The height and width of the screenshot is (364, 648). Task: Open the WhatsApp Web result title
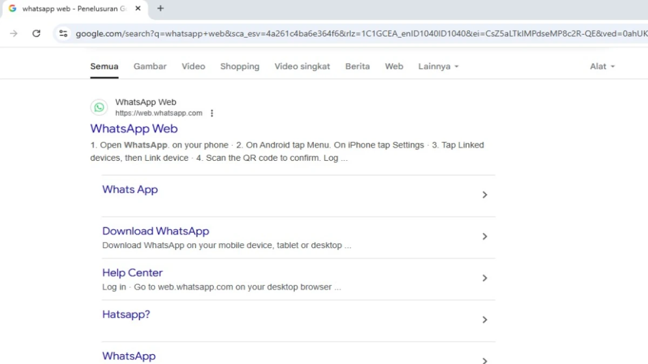click(x=134, y=128)
